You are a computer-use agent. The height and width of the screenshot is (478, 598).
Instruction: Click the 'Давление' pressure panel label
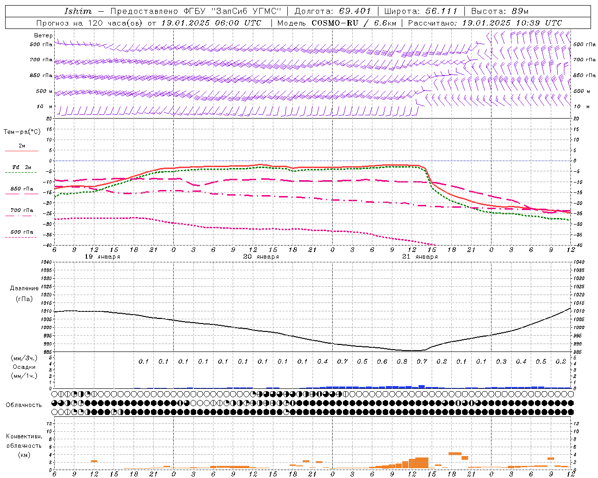24,288
